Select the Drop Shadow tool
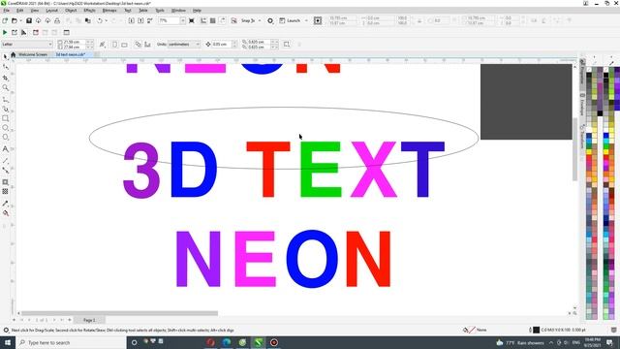 coord(6,182)
